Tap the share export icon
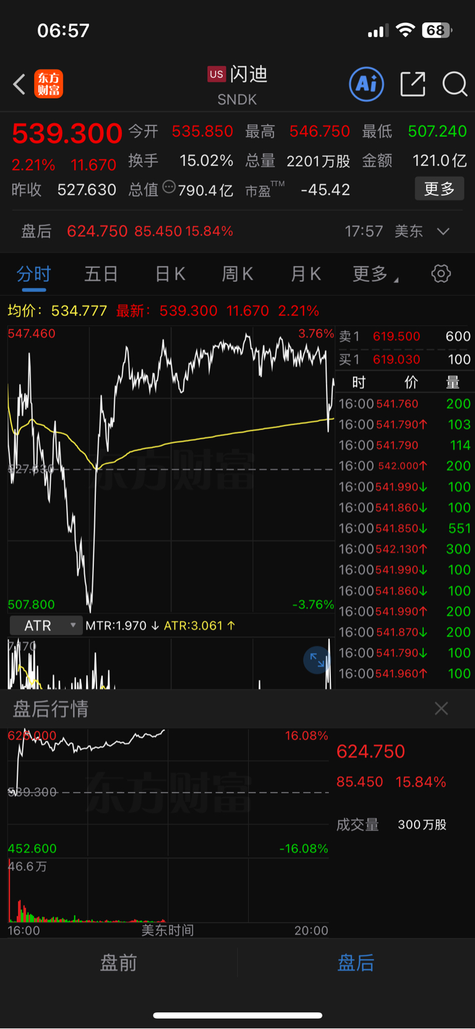The image size is (475, 1029). (413, 84)
